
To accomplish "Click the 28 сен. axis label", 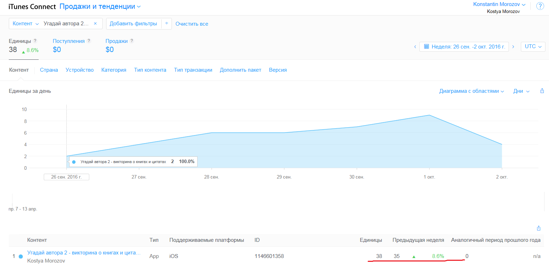I will click(x=212, y=177).
